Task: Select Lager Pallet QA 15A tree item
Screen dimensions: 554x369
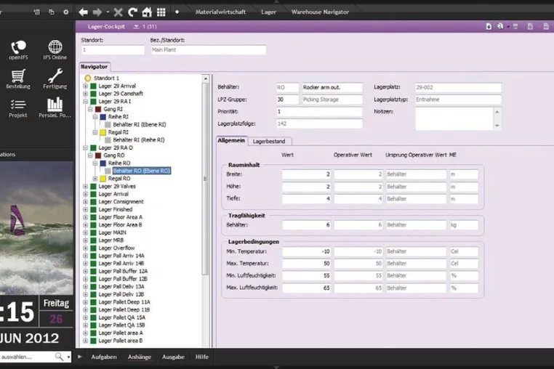Action: pyautogui.click(x=121, y=318)
